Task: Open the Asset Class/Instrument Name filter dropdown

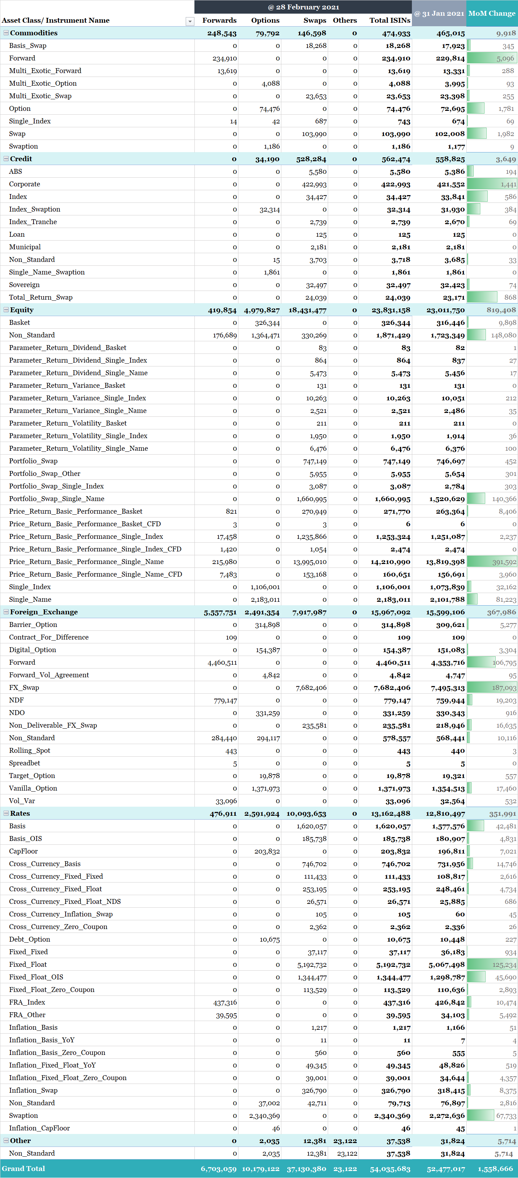Action: click(x=190, y=21)
